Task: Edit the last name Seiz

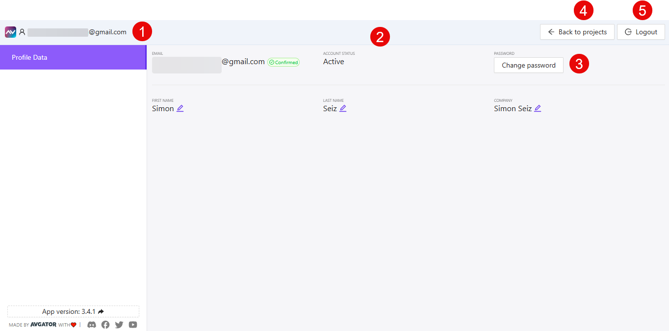Action: coord(343,108)
